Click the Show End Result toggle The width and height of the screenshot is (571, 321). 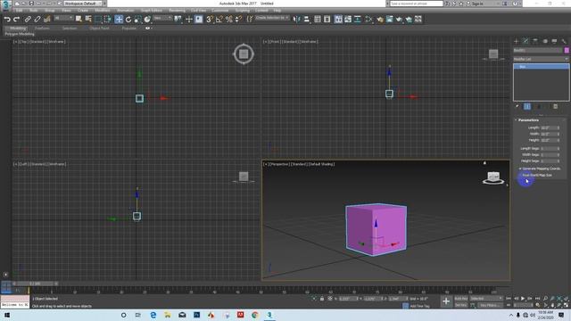527,106
